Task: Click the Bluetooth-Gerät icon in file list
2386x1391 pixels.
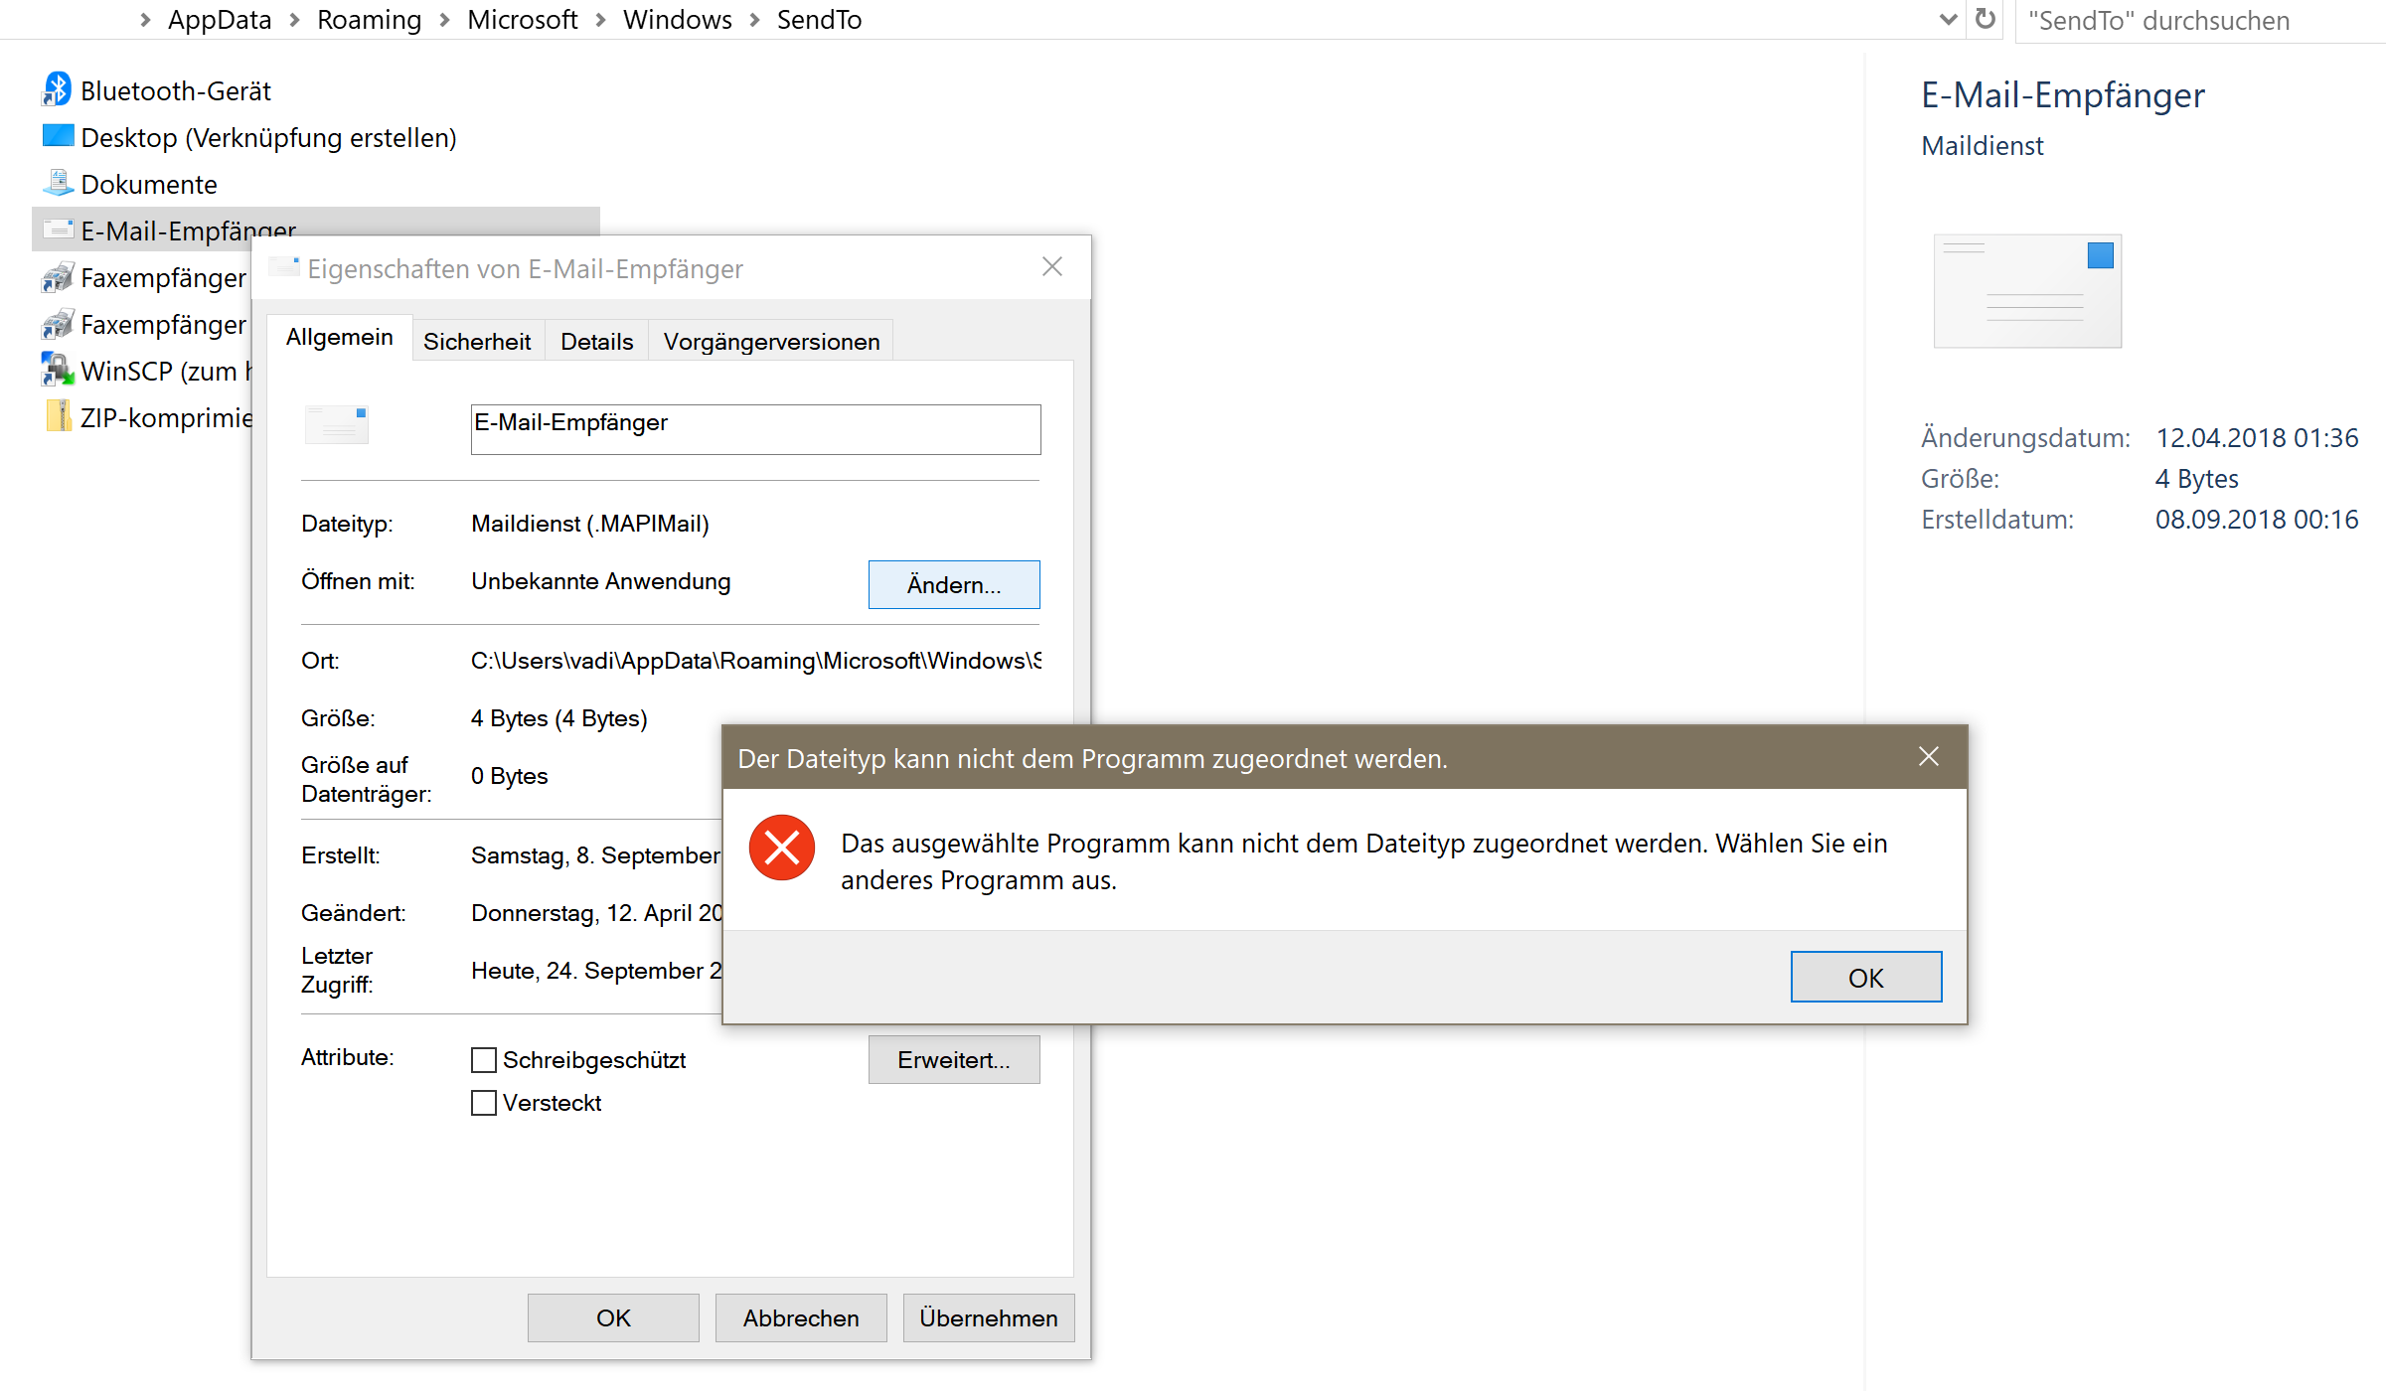Action: (x=57, y=89)
